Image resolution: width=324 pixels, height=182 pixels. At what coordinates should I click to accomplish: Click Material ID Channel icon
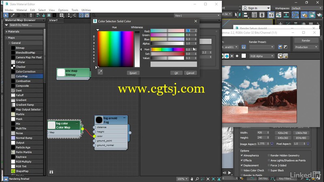62,15
